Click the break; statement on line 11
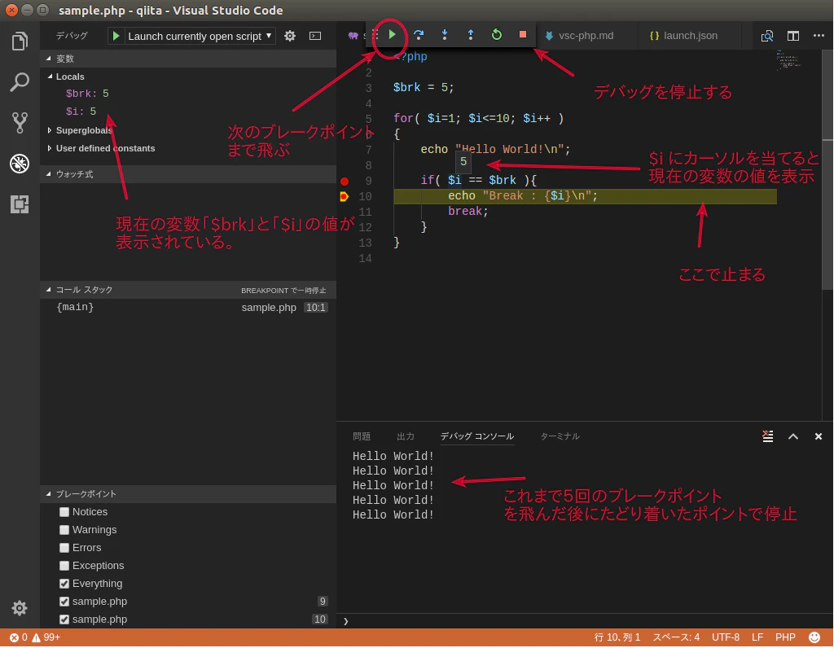The image size is (834, 648). pos(467,212)
